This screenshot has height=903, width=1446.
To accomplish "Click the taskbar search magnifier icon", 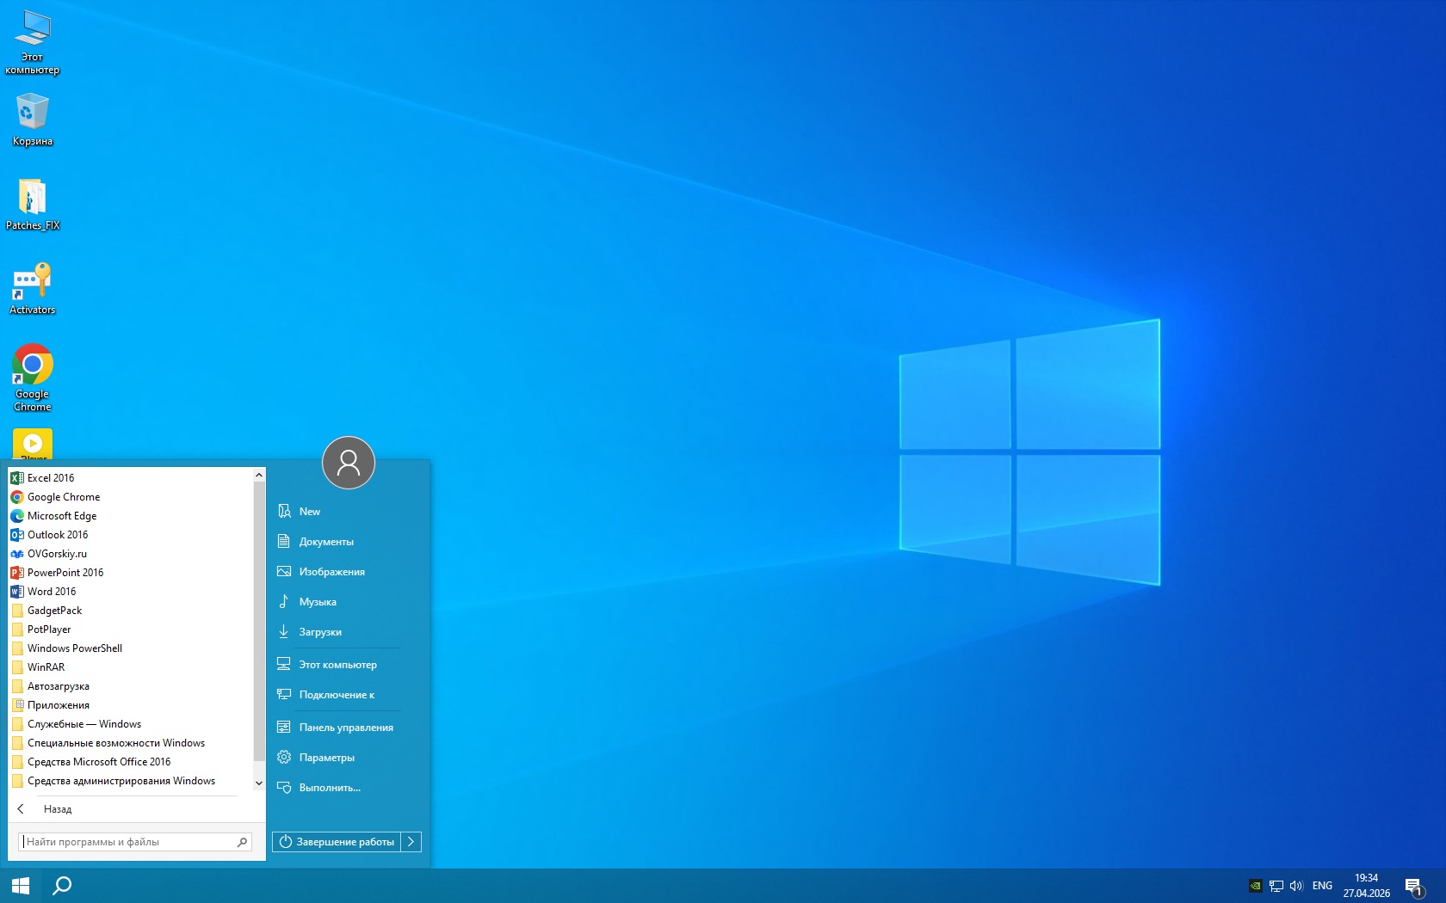I will pos(62,885).
